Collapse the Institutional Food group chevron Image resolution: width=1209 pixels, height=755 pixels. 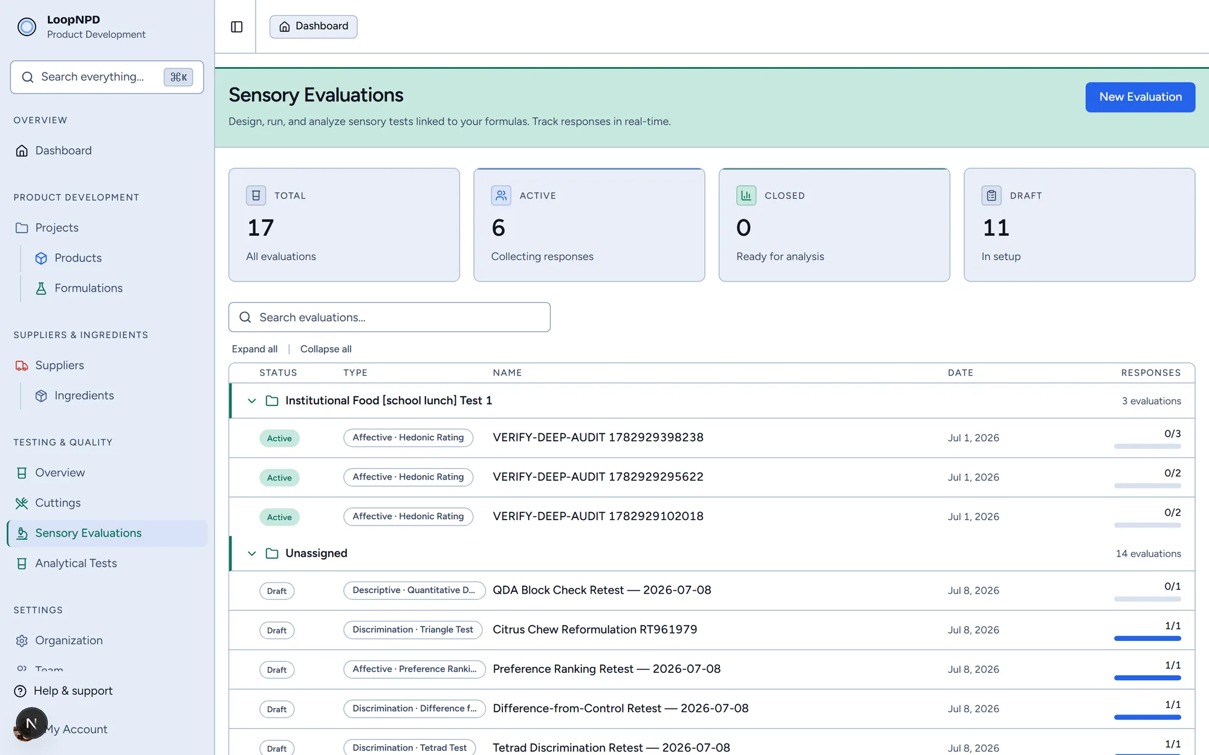[x=252, y=401]
